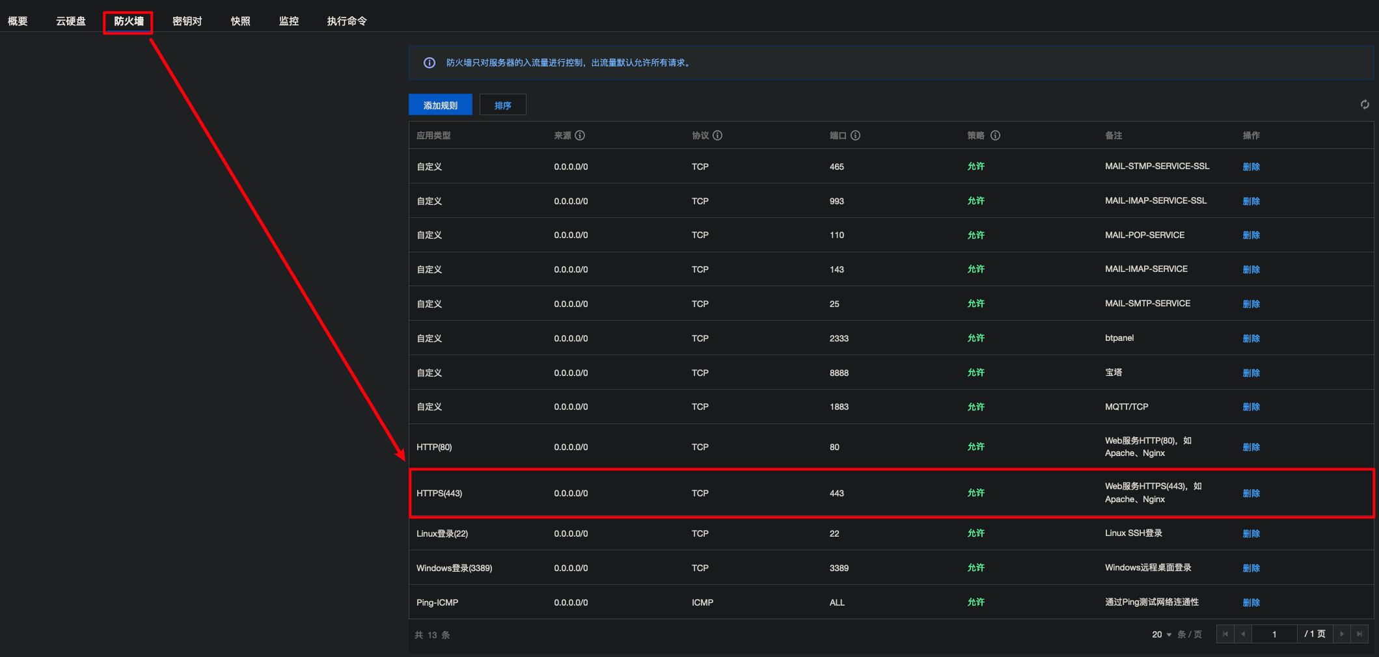Click the port 8888 cell
Image resolution: width=1379 pixels, height=657 pixels.
[x=839, y=373]
